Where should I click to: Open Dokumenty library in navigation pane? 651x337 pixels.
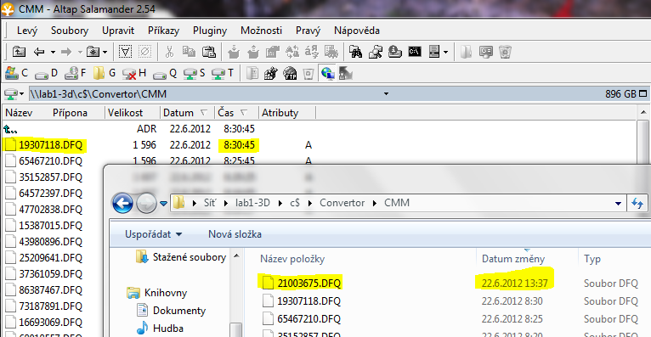[x=179, y=311]
